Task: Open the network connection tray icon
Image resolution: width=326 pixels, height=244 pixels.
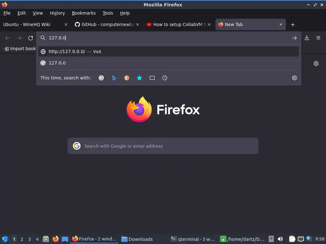Action: pyautogui.click(x=301, y=239)
